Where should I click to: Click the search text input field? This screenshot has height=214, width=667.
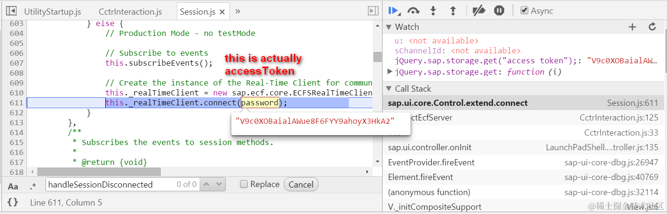[123, 184]
